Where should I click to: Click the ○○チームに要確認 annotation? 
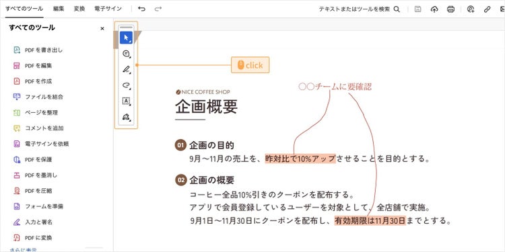(x=335, y=87)
